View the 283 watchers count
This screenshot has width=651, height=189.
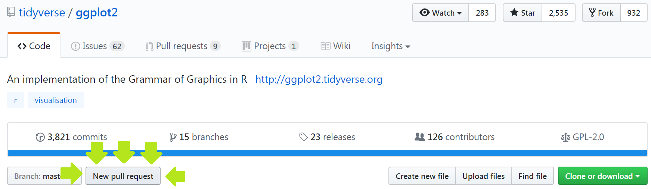[x=482, y=13]
